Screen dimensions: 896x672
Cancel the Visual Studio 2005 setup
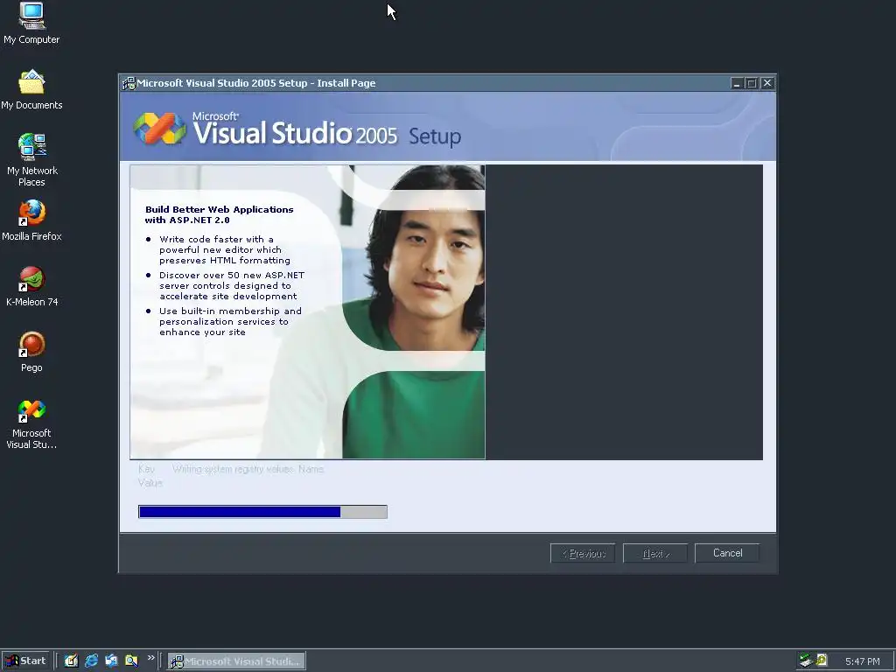(x=727, y=553)
